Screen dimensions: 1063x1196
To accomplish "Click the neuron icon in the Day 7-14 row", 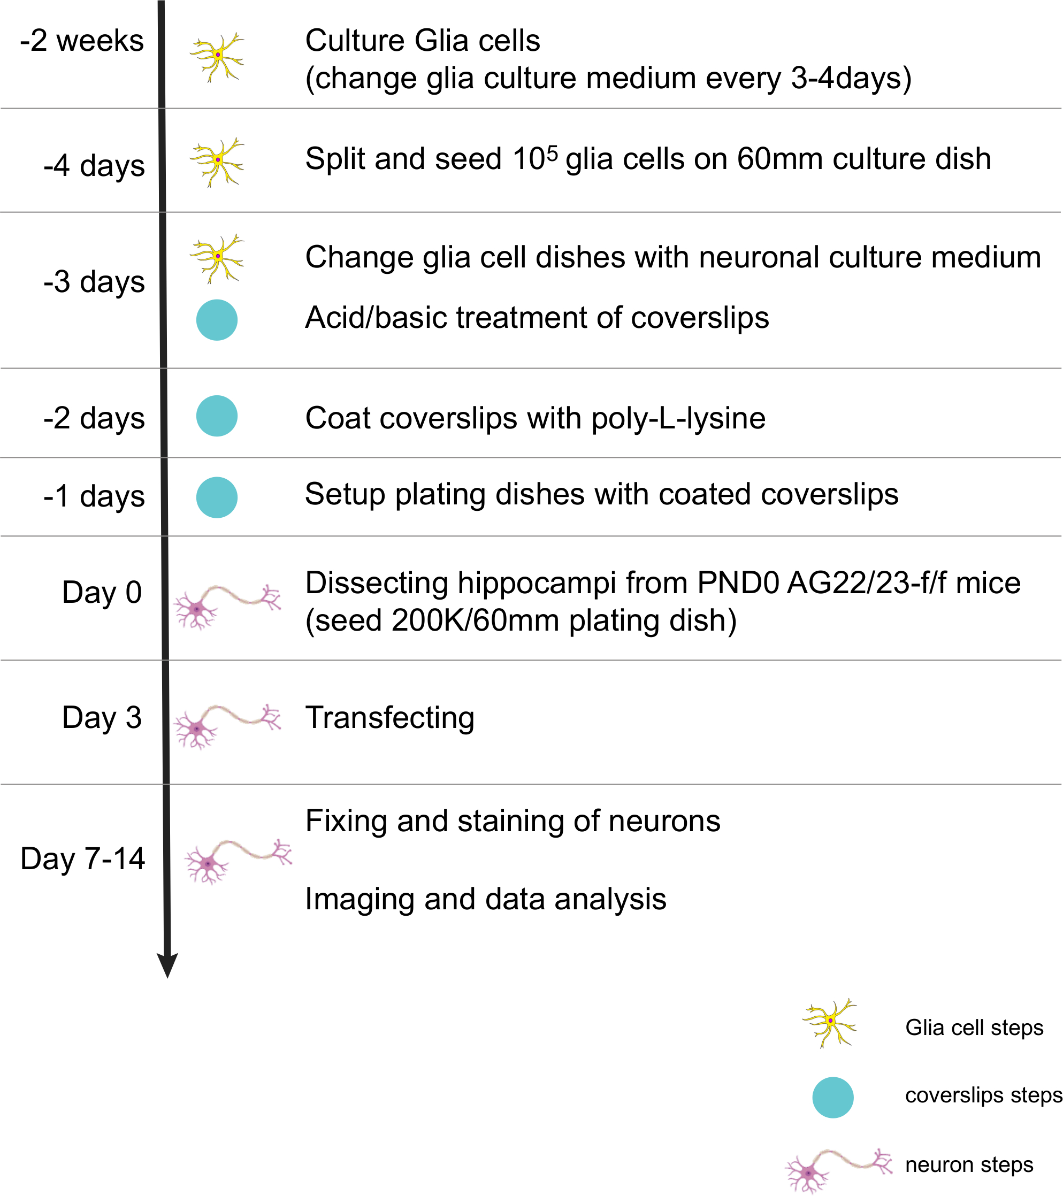I will click(x=237, y=860).
